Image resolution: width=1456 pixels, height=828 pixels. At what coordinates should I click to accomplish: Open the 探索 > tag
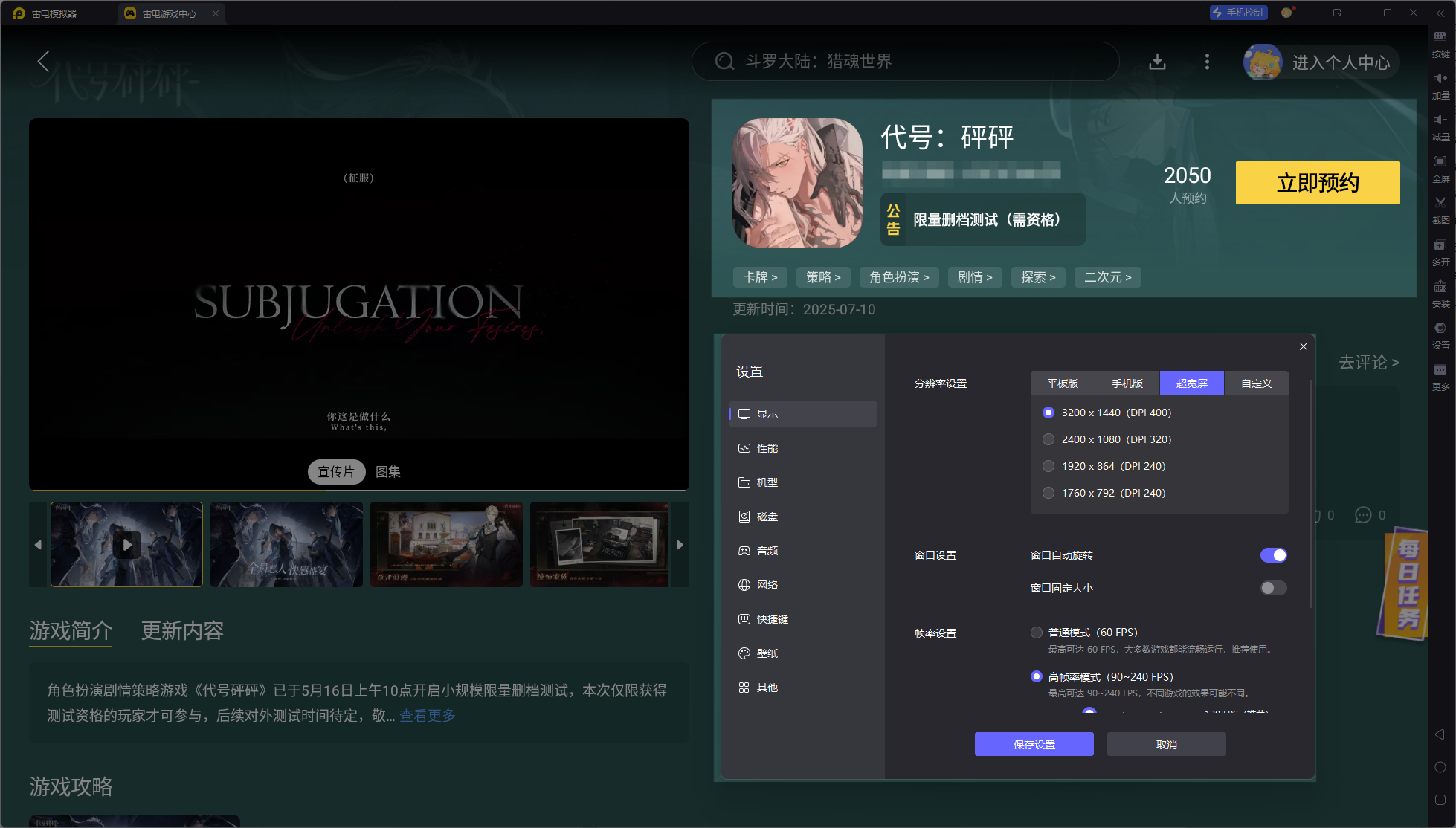[1038, 277]
